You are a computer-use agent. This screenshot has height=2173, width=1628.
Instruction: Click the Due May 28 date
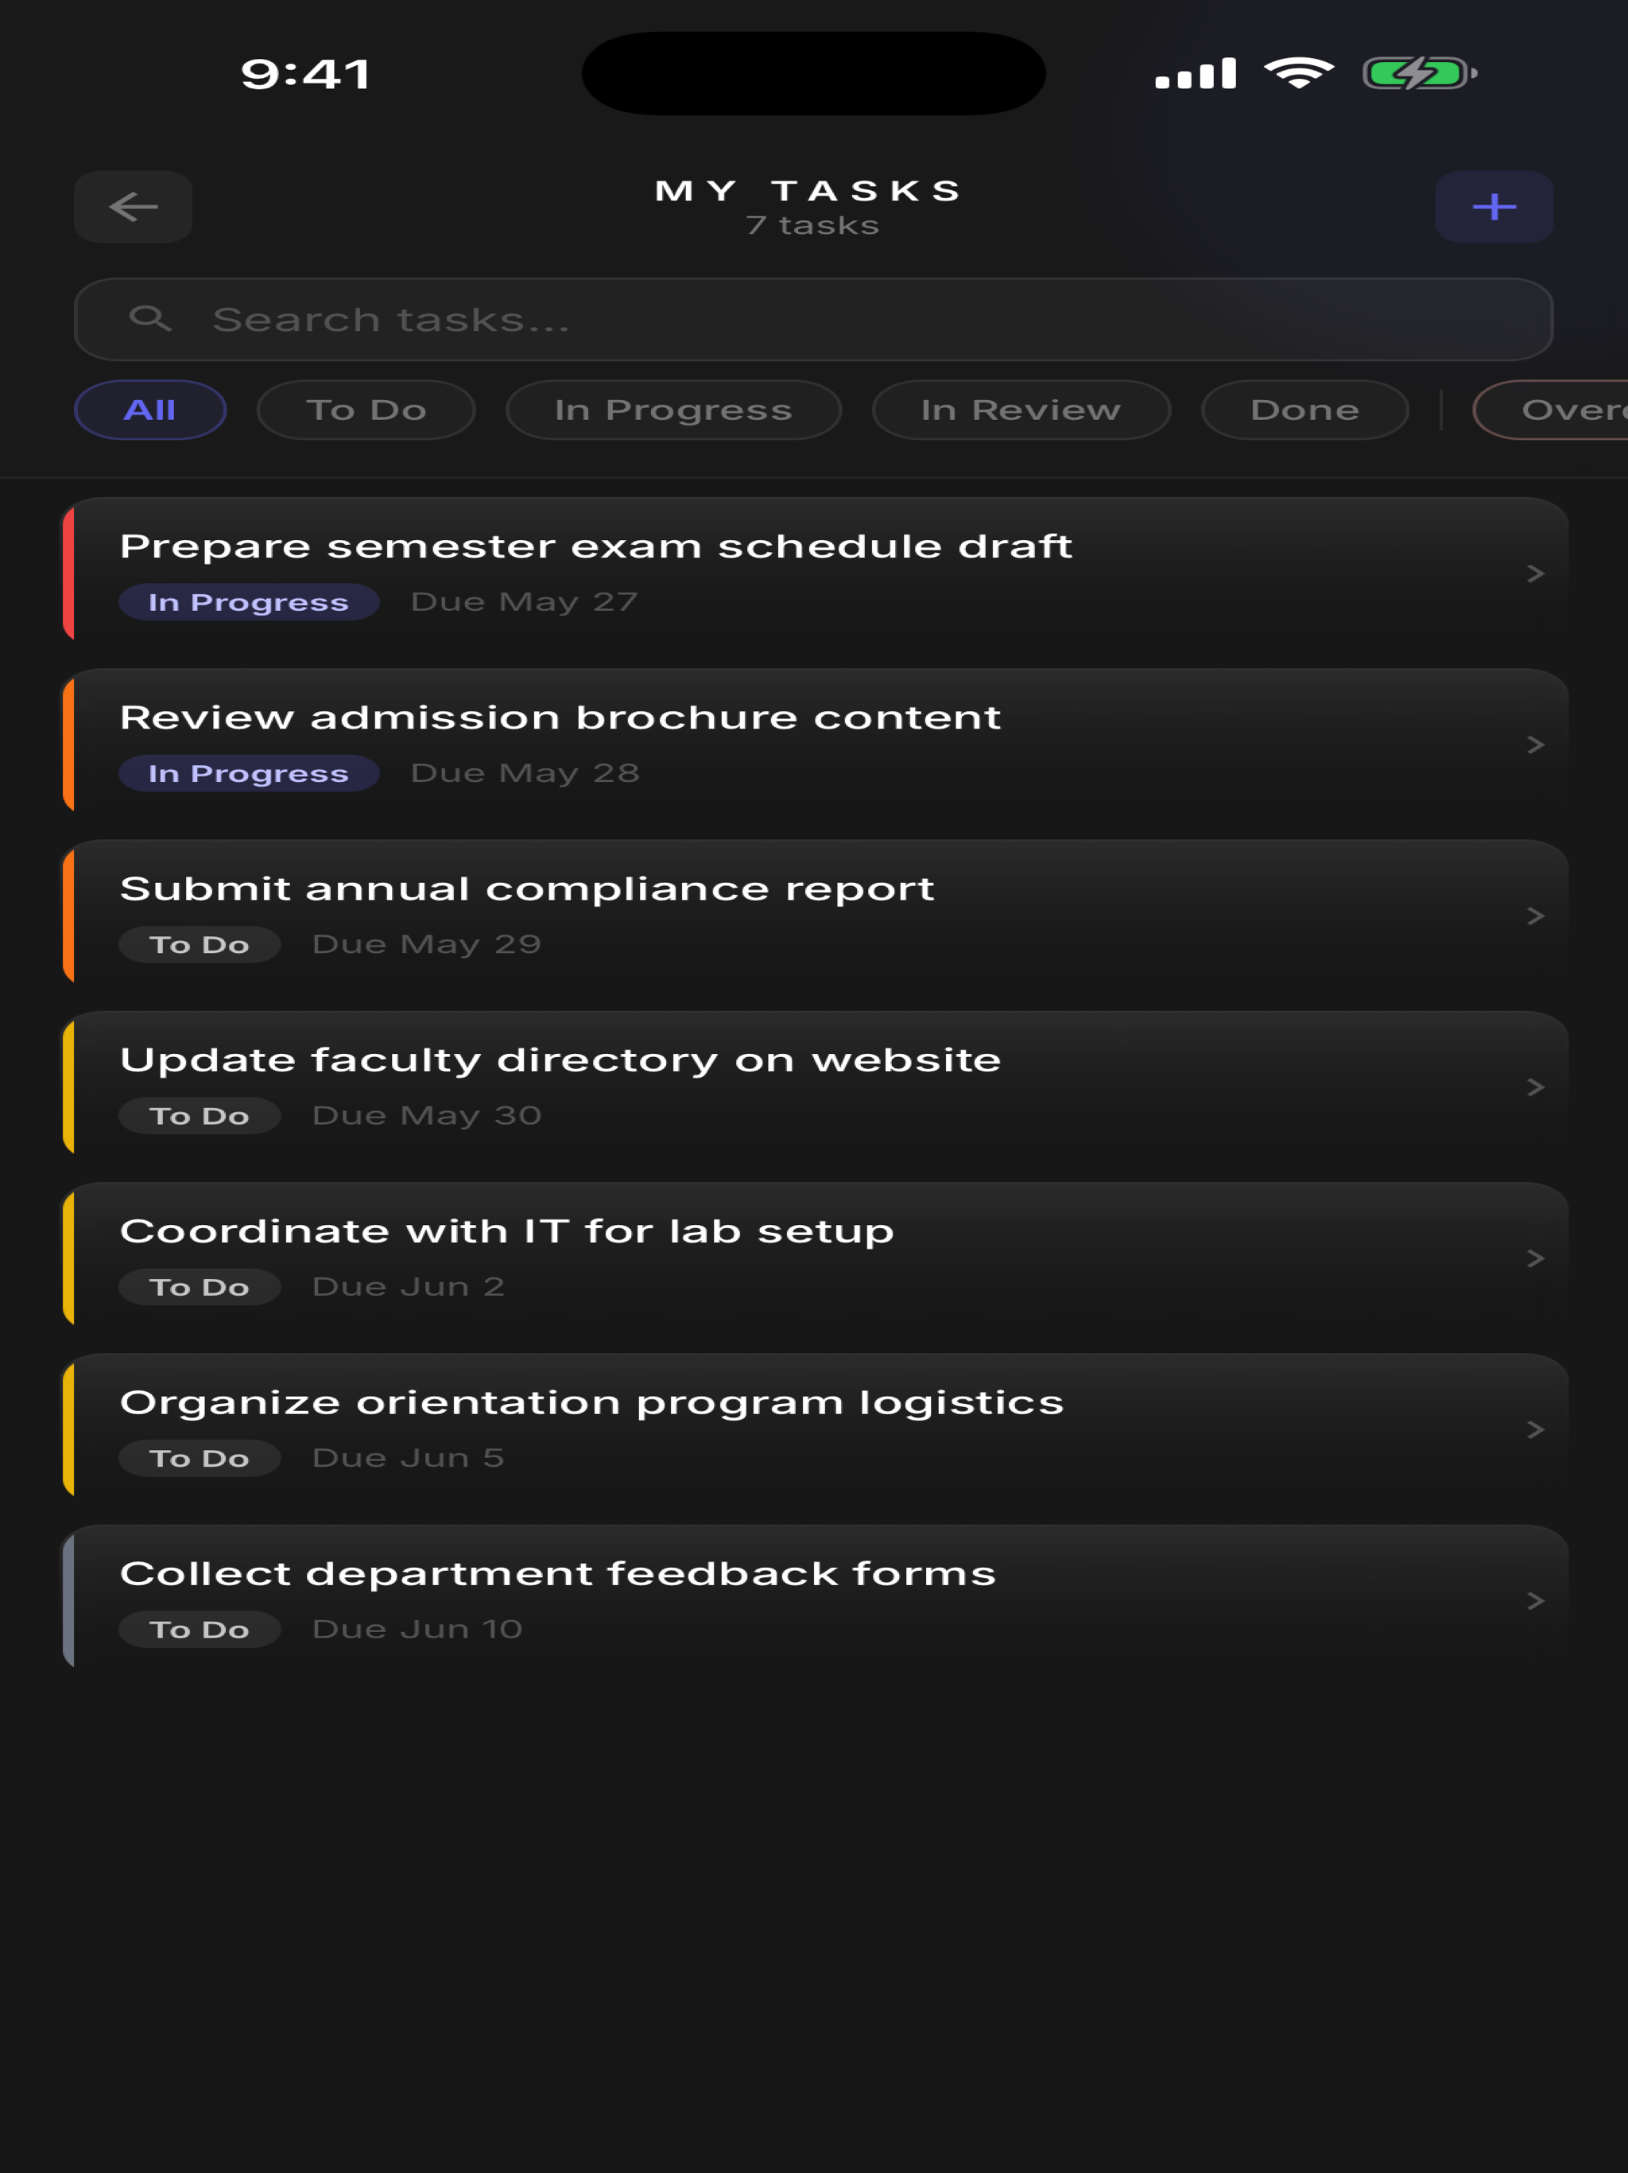pos(525,773)
